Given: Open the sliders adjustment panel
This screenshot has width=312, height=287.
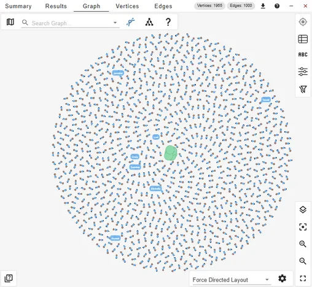Looking at the screenshot, I should pyautogui.click(x=303, y=72).
